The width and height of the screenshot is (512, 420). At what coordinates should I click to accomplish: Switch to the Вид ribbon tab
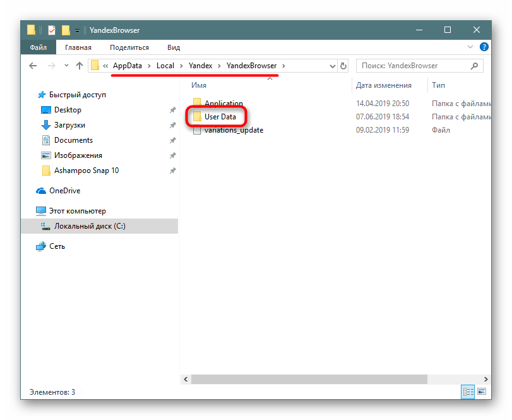click(x=174, y=47)
